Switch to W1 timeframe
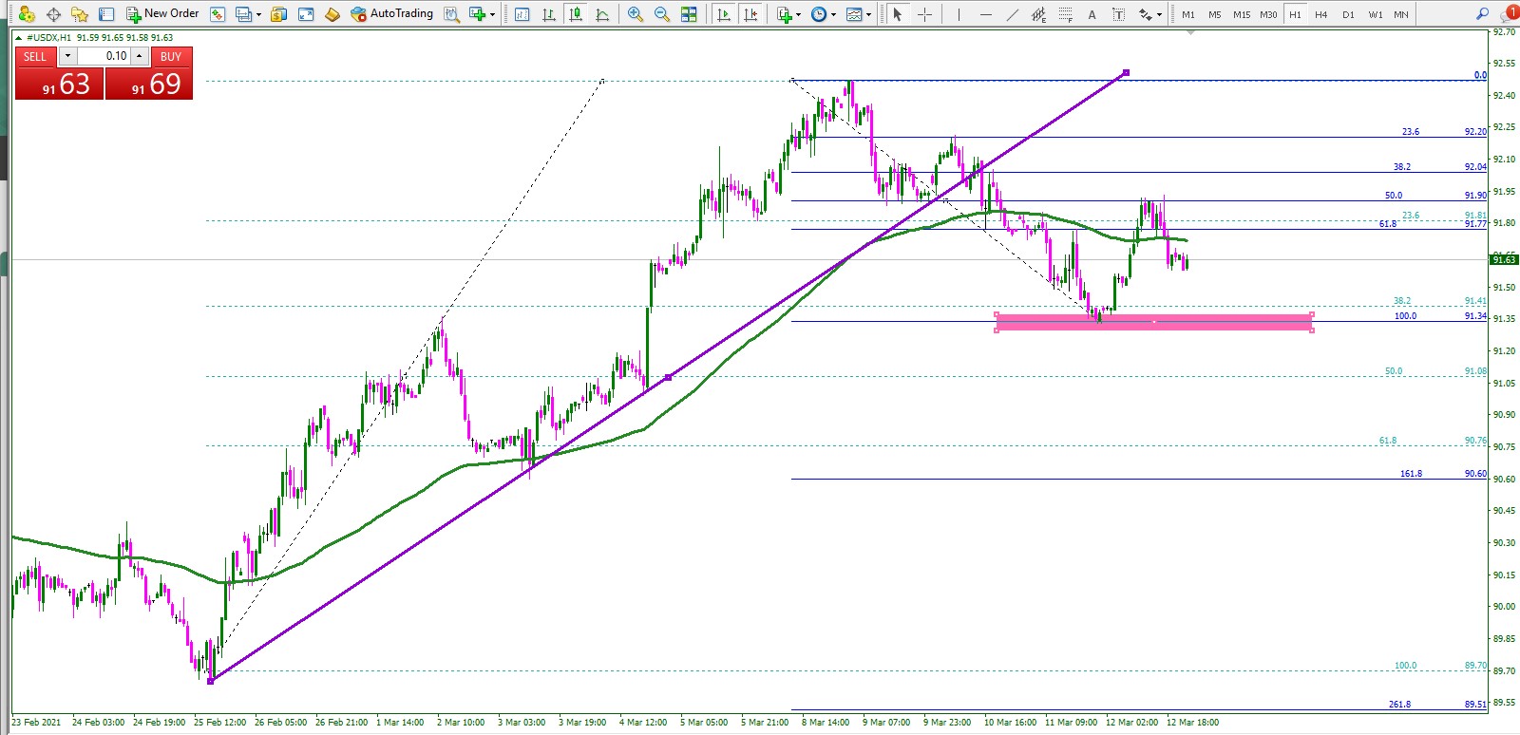 pyautogui.click(x=1375, y=14)
